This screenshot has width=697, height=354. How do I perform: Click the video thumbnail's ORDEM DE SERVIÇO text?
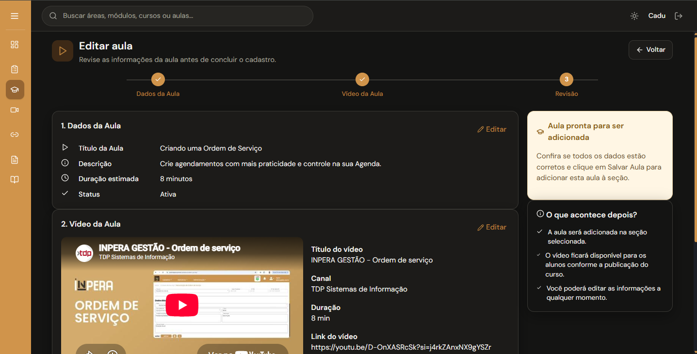pos(107,312)
